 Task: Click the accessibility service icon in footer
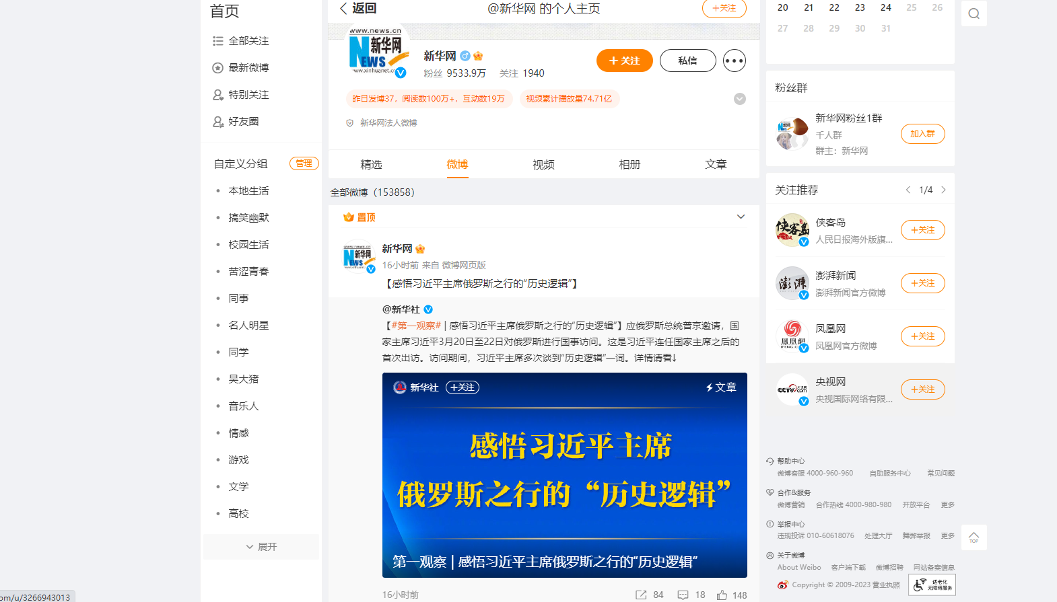click(x=932, y=585)
